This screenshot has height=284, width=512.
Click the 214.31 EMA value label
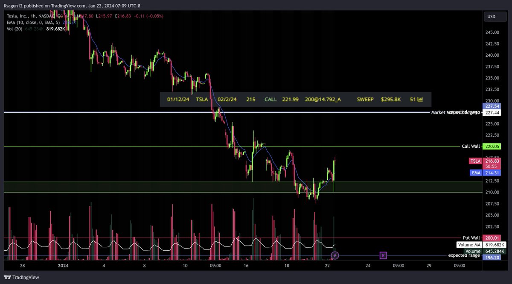[x=492, y=173]
